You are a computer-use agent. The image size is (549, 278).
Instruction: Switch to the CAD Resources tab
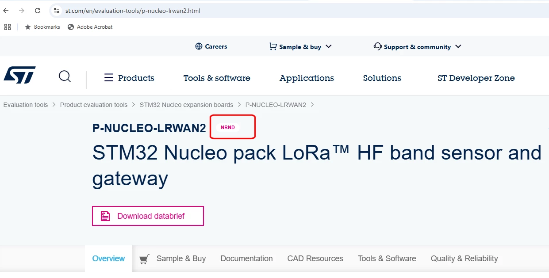(315, 259)
